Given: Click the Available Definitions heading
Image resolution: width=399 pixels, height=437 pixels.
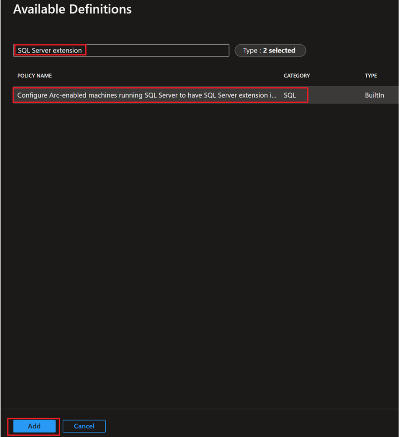Looking at the screenshot, I should (73, 9).
